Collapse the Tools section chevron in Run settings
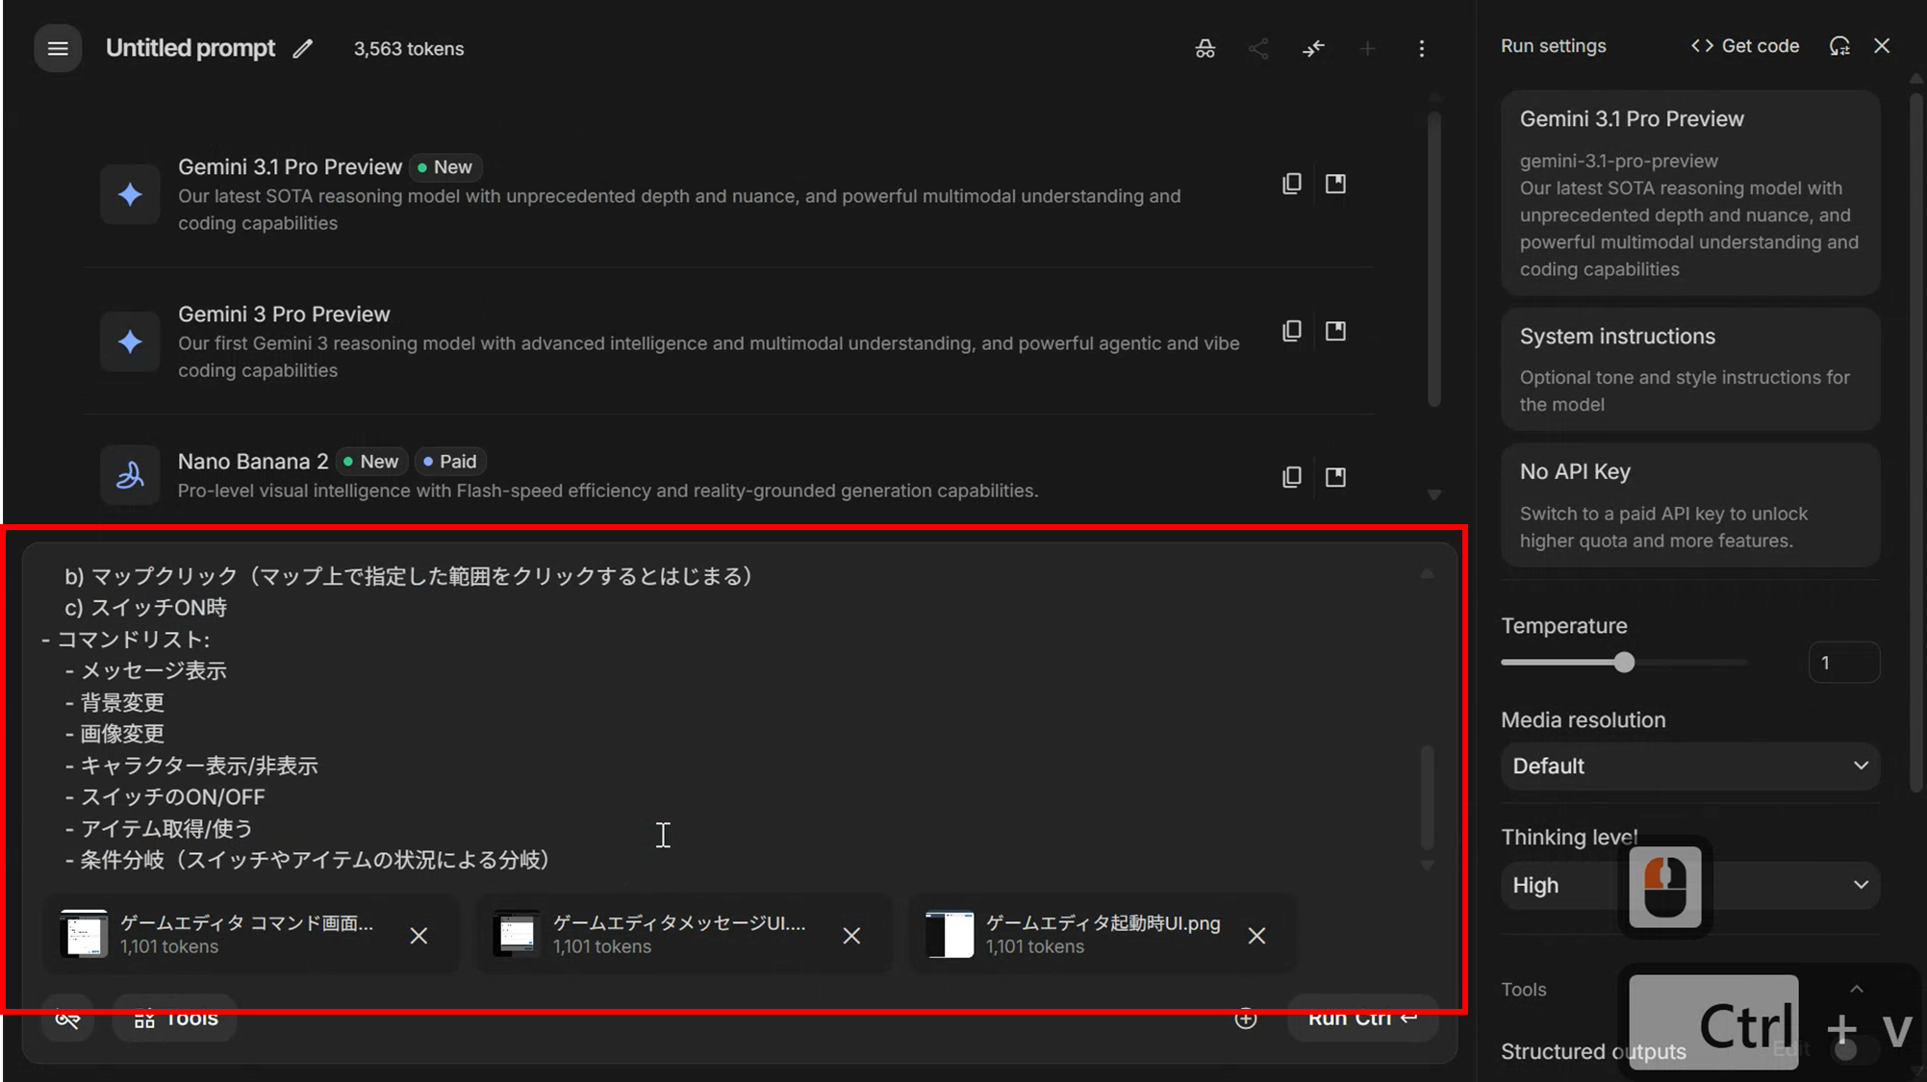This screenshot has height=1082, width=1927. click(x=1857, y=990)
